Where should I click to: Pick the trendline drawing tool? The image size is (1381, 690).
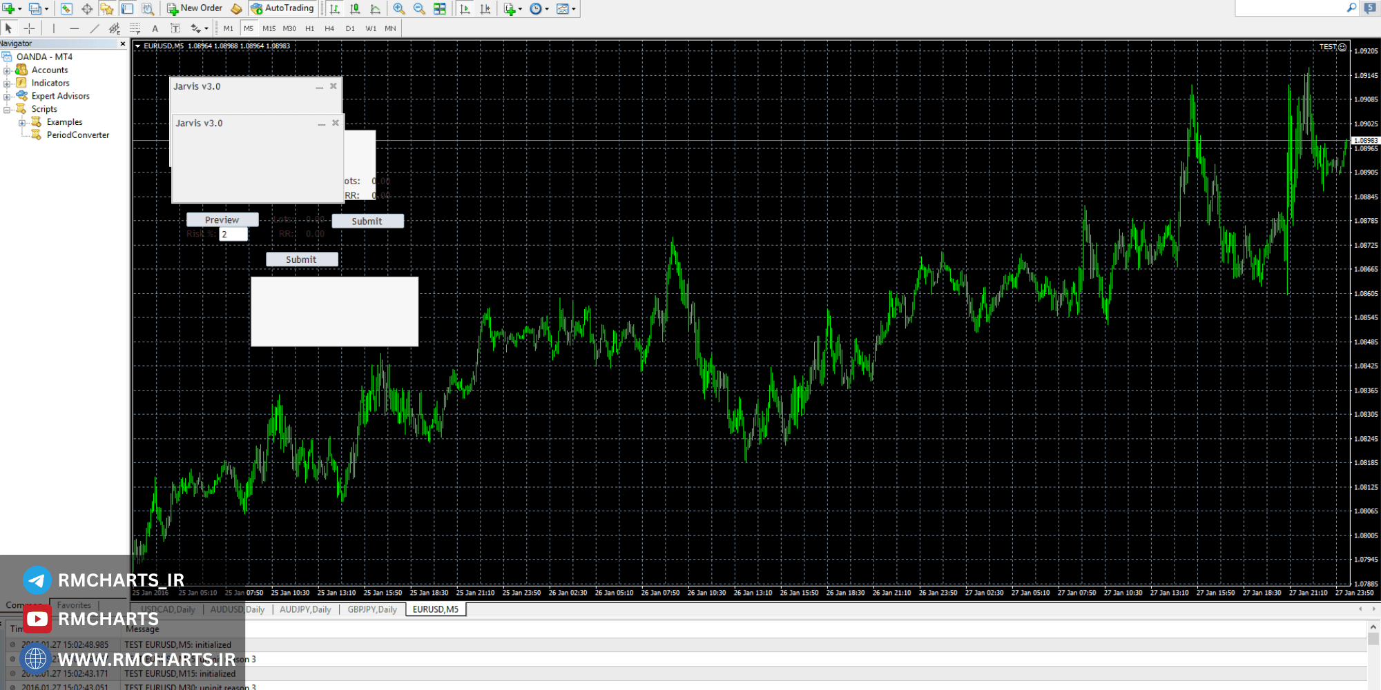coord(95,28)
